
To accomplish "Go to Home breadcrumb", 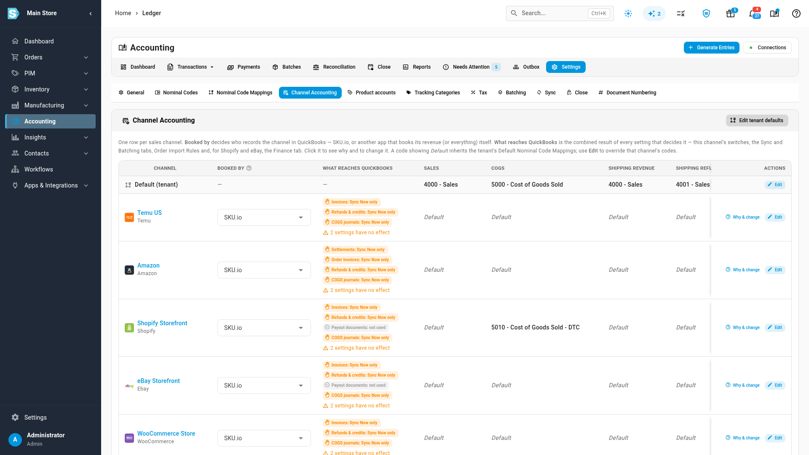I will click(x=123, y=13).
